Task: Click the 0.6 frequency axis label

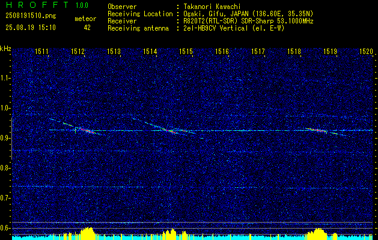Action: [x=5, y=228]
